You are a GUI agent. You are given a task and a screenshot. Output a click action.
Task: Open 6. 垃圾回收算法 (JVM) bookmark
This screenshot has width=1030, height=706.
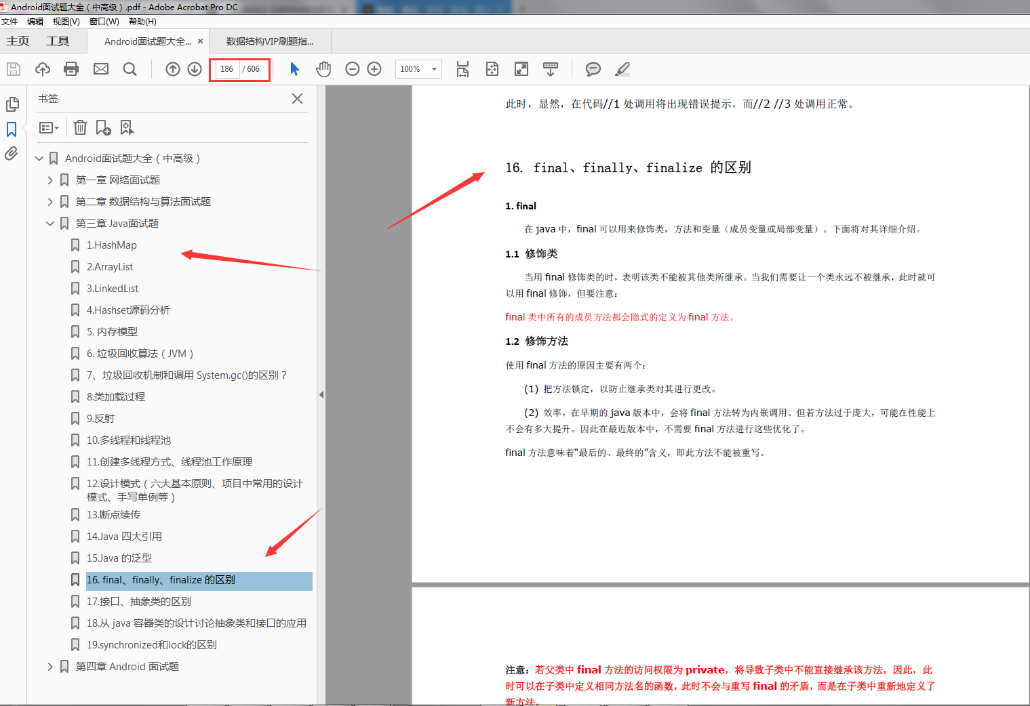(140, 354)
